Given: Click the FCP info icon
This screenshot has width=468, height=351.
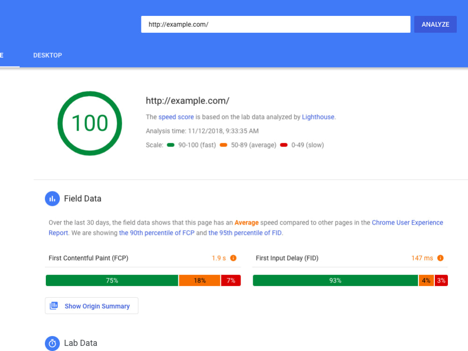Looking at the screenshot, I should click(x=234, y=258).
